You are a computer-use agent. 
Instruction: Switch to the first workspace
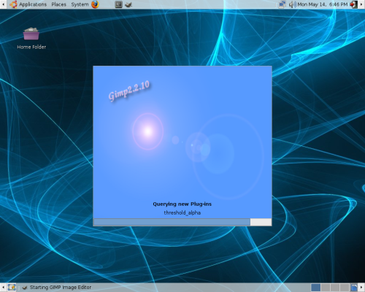tap(316, 288)
